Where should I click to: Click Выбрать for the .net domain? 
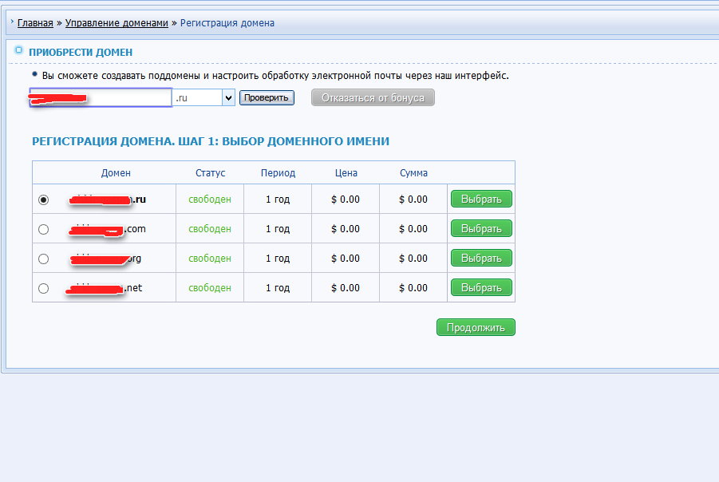click(481, 287)
